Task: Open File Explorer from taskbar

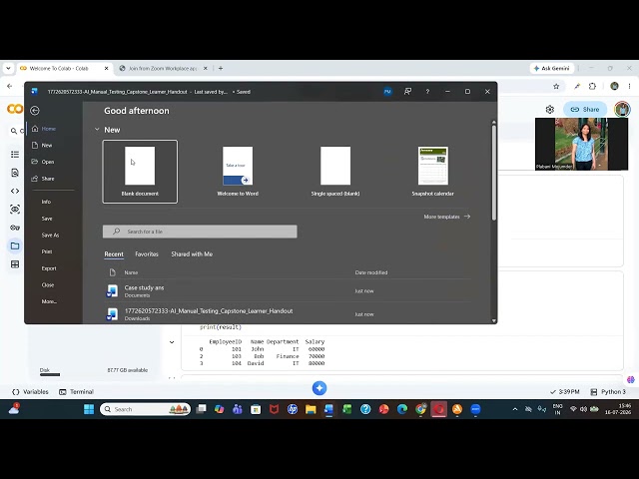Action: (x=311, y=409)
